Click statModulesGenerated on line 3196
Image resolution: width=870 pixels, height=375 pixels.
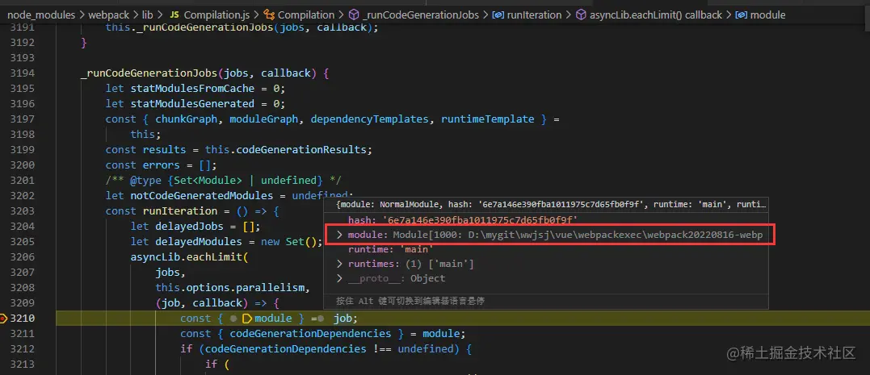click(192, 103)
